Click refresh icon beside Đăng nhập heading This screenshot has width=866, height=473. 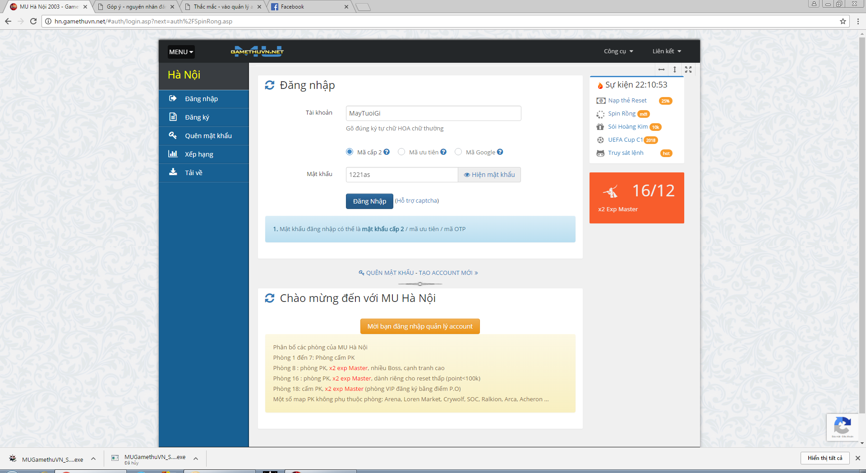coord(270,85)
